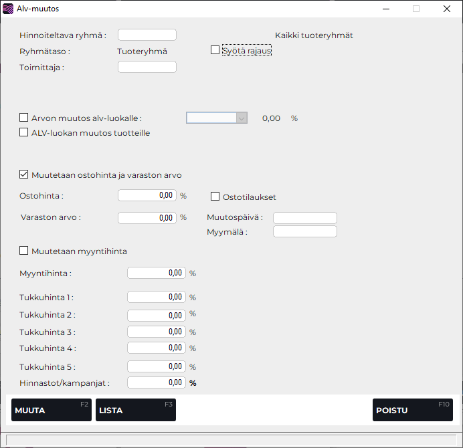
Task: Check Arvon muutos alv-luokalle option
Action: (x=24, y=118)
